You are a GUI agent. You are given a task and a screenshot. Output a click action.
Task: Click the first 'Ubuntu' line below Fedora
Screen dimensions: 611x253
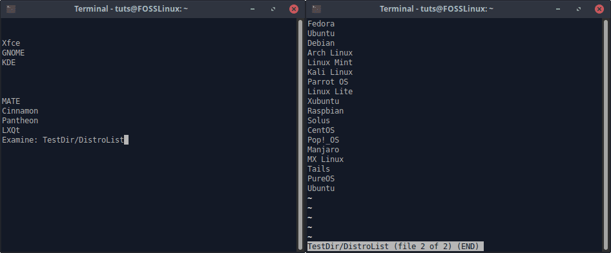(x=321, y=34)
